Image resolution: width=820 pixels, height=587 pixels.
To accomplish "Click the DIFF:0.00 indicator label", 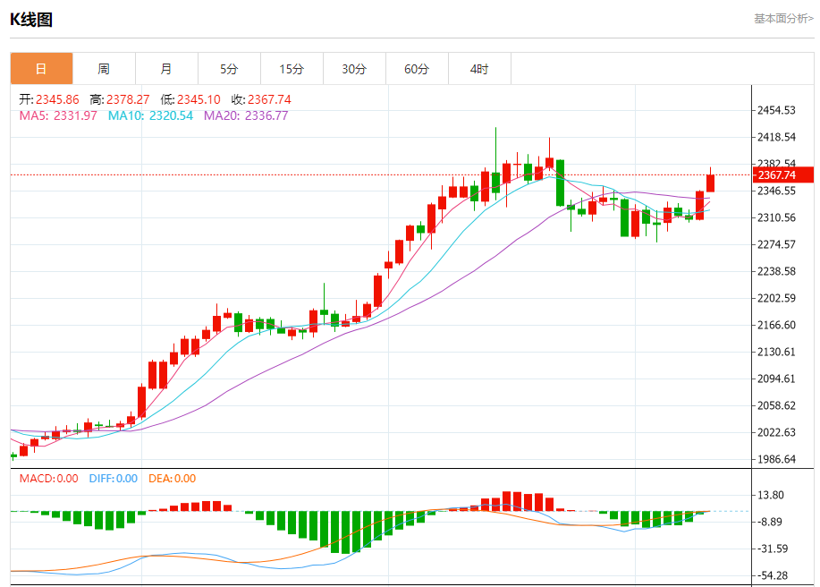I will point(113,478).
